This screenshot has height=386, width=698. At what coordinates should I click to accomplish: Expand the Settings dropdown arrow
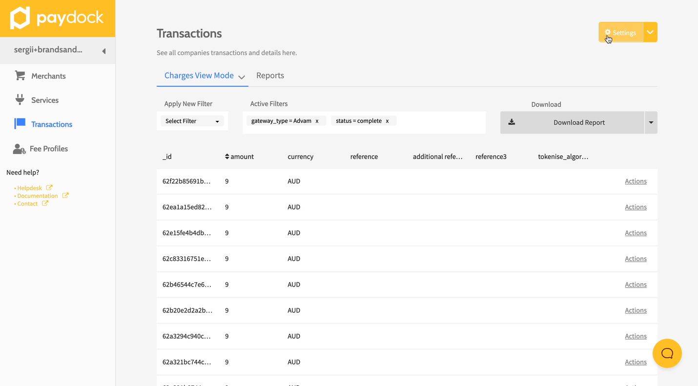pos(650,32)
